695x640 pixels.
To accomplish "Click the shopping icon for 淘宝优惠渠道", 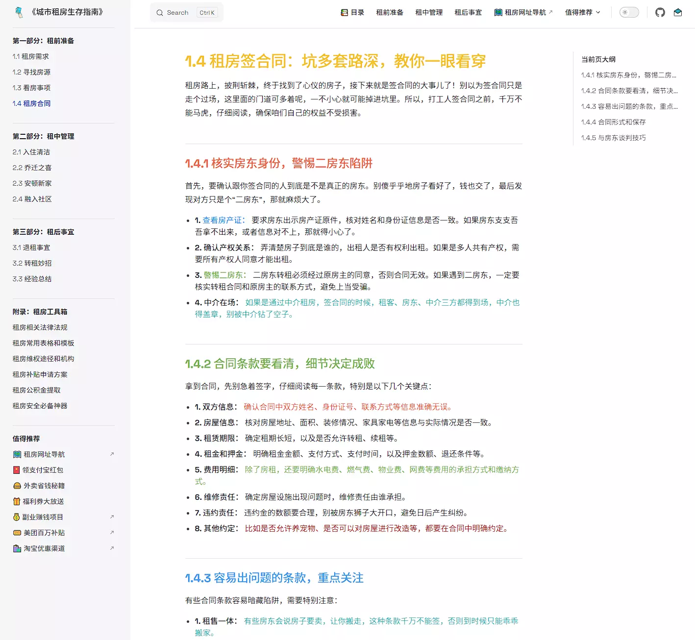I will pyautogui.click(x=17, y=548).
